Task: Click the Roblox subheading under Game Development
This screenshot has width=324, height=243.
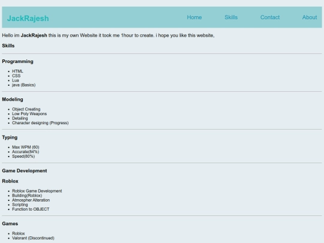Action: 10,181
